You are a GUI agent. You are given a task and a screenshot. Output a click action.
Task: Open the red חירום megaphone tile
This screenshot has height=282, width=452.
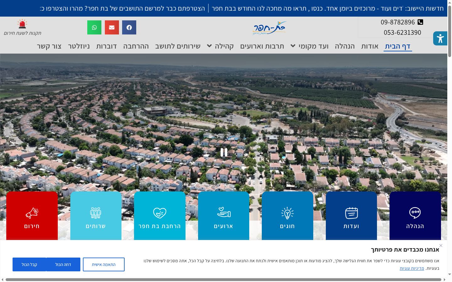32,216
